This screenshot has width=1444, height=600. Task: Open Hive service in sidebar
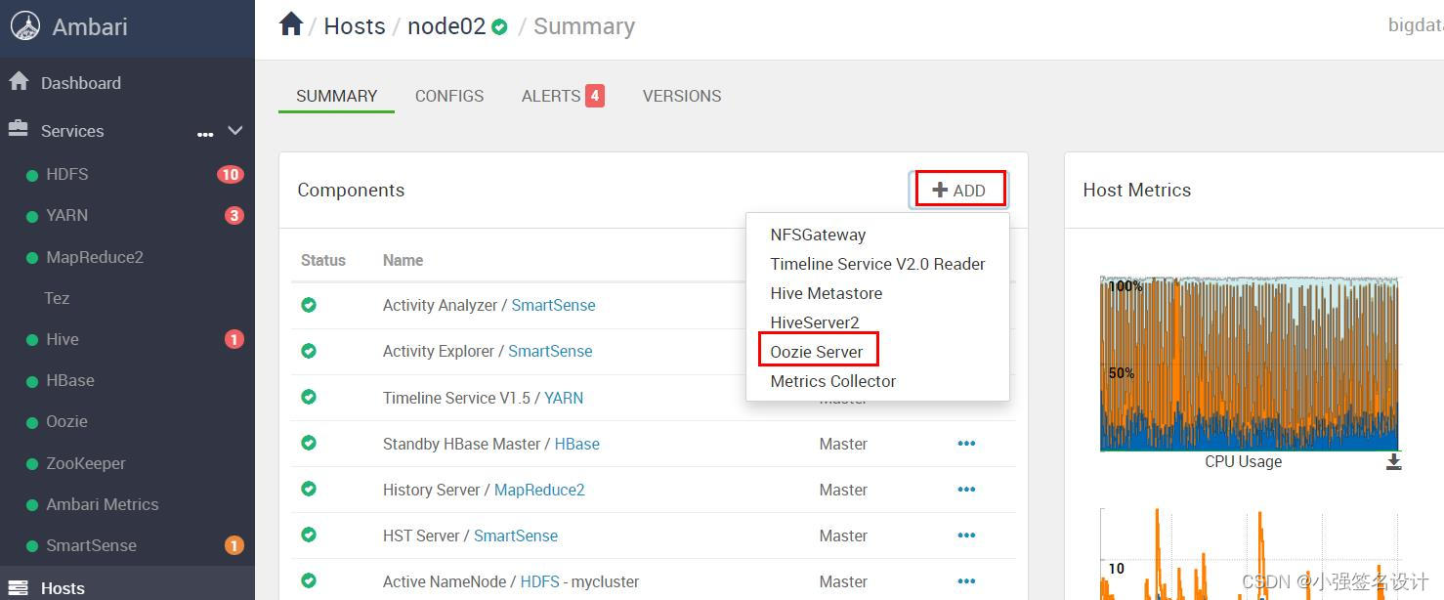click(63, 339)
